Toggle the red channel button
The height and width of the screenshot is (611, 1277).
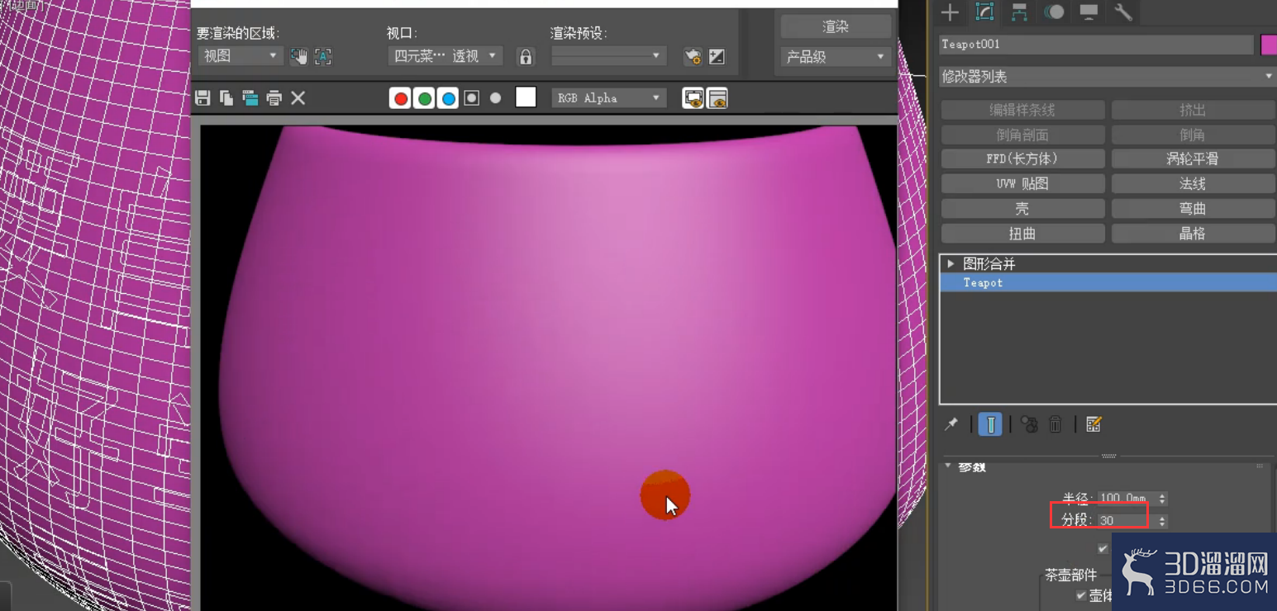[x=401, y=98]
